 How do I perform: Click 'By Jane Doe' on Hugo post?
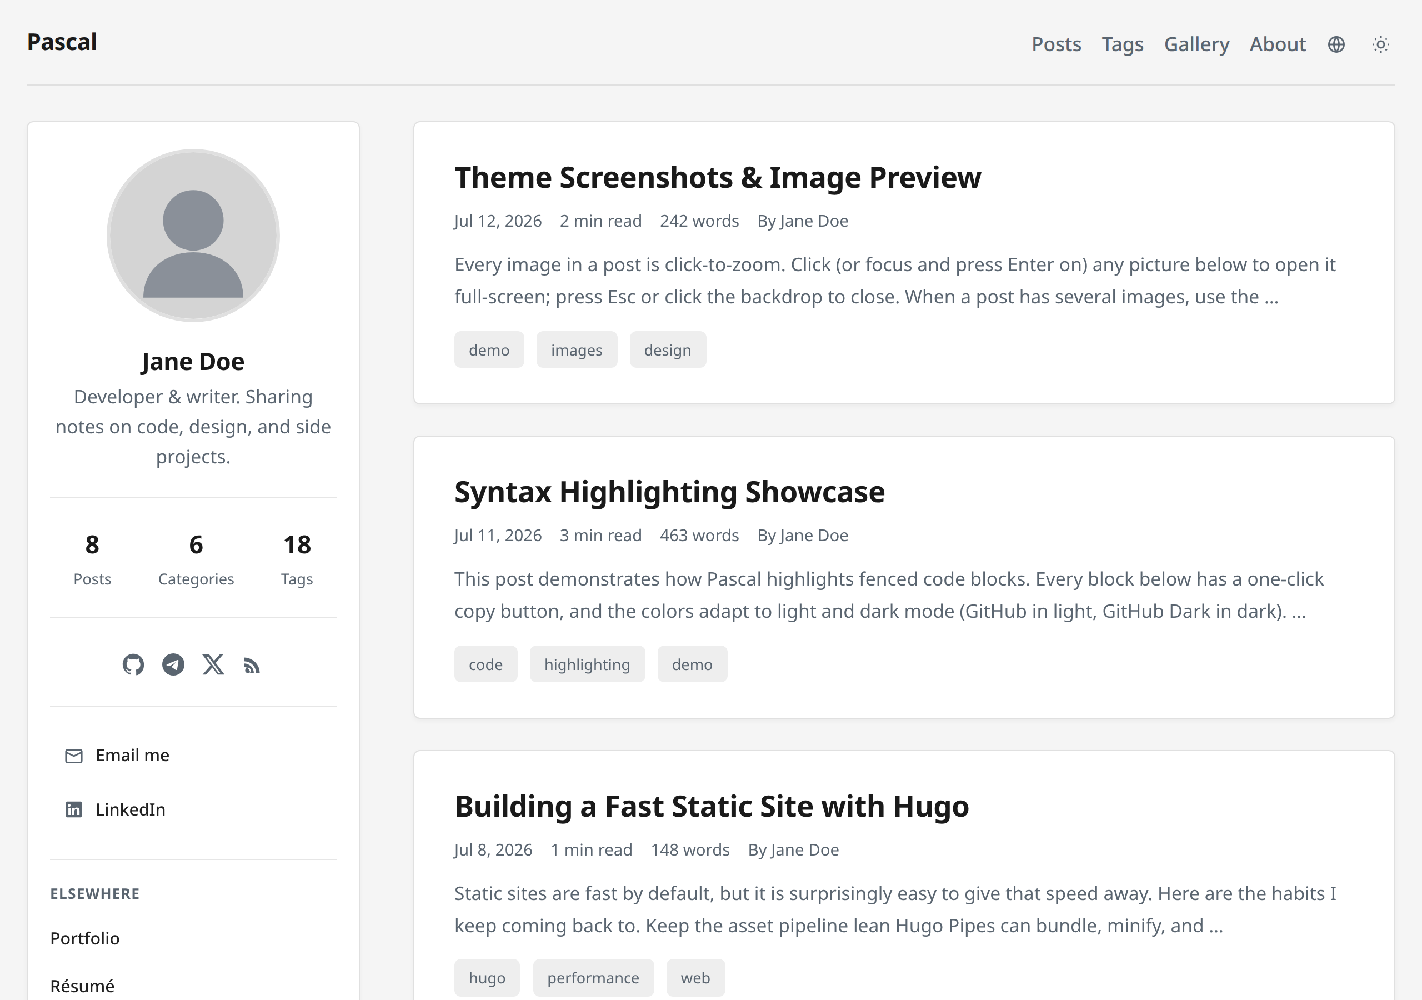pyautogui.click(x=793, y=850)
